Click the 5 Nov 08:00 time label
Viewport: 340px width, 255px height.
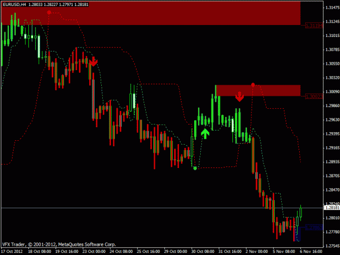tap(284, 252)
